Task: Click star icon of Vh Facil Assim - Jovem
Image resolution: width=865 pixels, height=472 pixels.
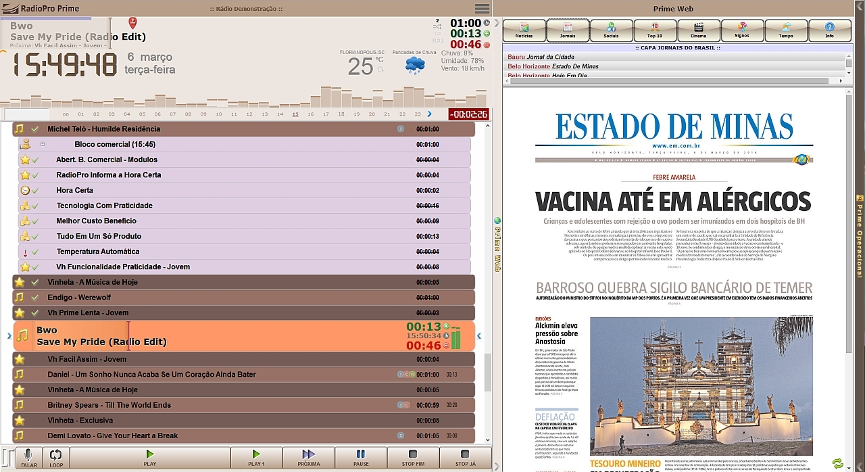Action: 19,359
